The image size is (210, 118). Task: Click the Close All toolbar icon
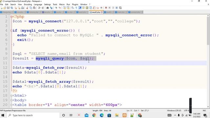[19, 8]
